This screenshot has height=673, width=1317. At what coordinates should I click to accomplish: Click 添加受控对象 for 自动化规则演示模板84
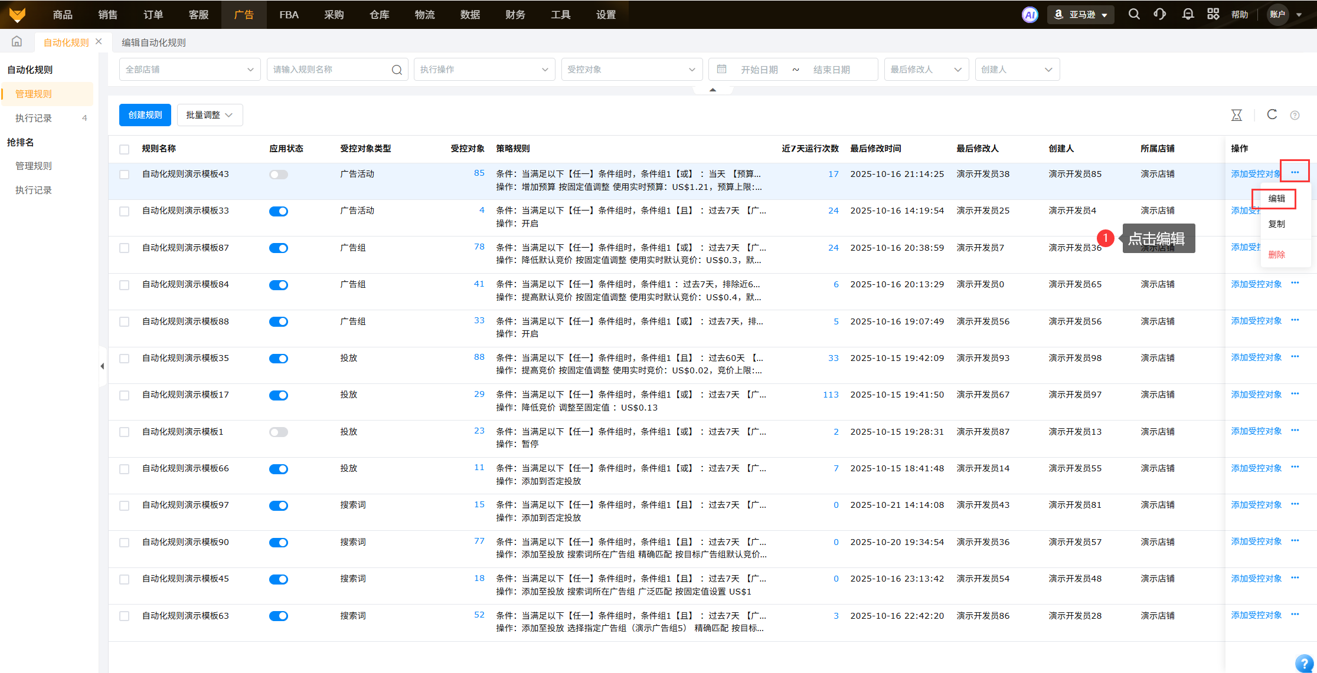click(1256, 284)
